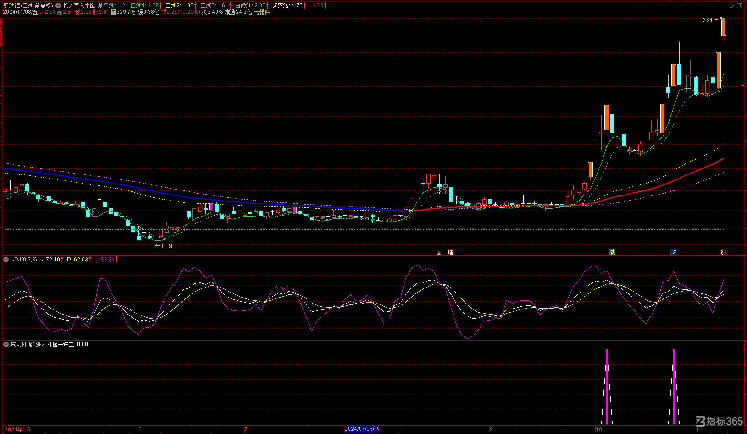Screen dimensions: 747x434
Task: Click the diamond icon at top right
Action: pos(731,5)
